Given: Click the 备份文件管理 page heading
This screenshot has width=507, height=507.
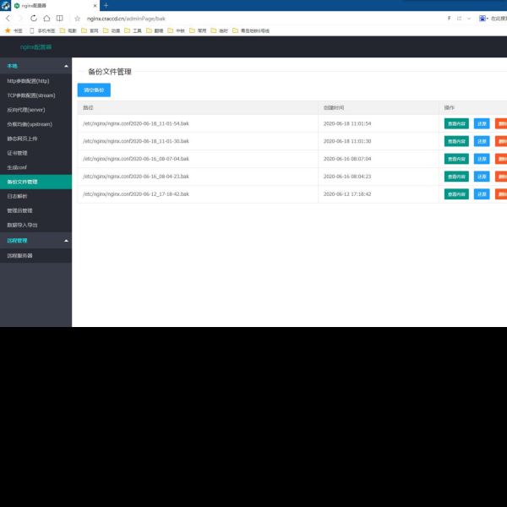Looking at the screenshot, I should [110, 72].
